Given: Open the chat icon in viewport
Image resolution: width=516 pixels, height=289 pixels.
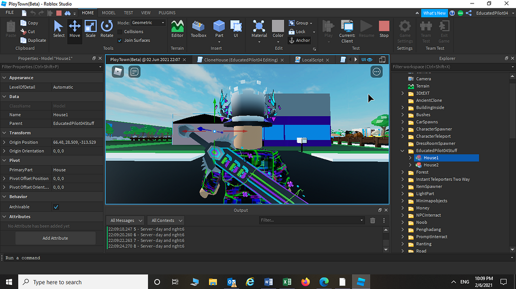Looking at the screenshot, I should [x=134, y=72].
